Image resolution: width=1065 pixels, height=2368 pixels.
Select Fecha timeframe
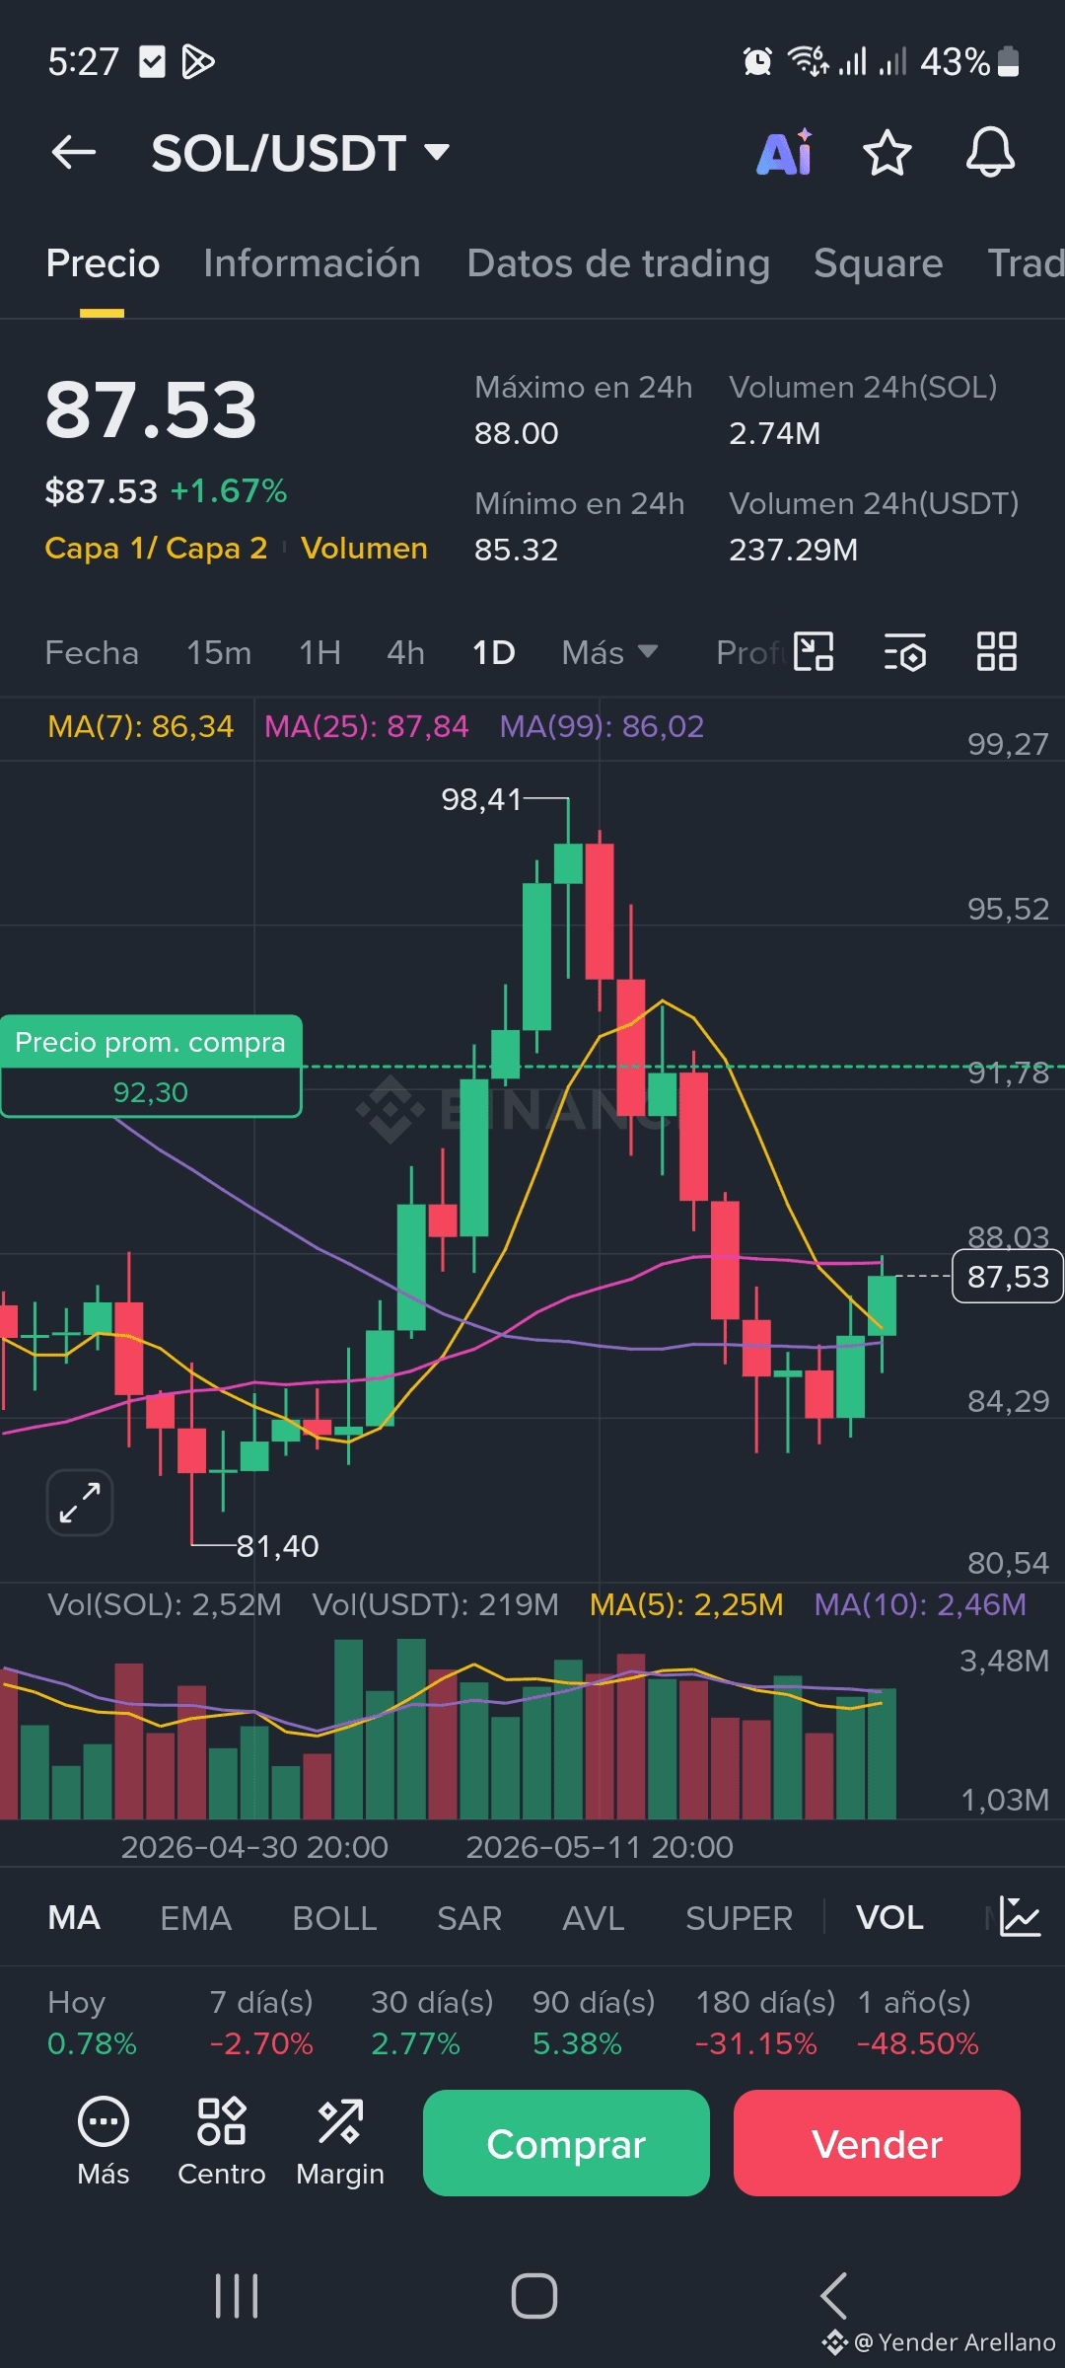tap(92, 653)
